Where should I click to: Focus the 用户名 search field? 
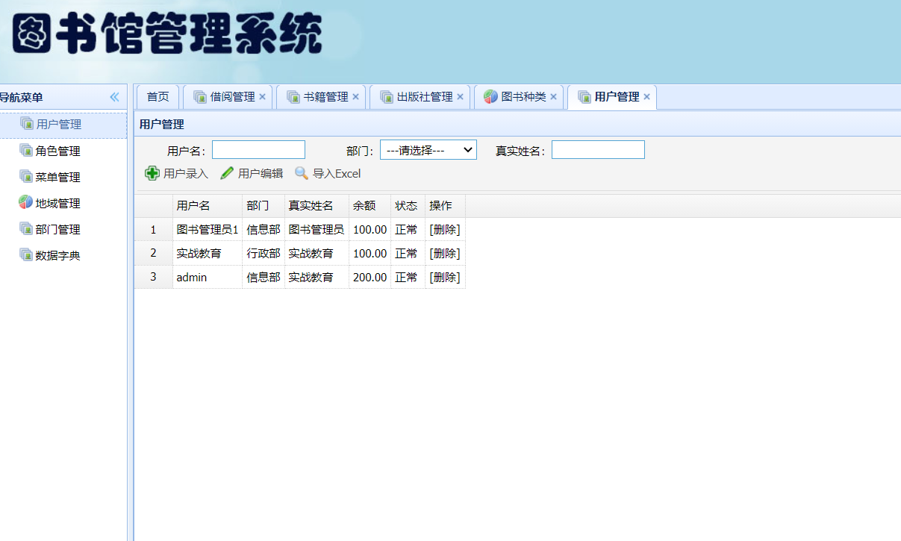pos(258,150)
